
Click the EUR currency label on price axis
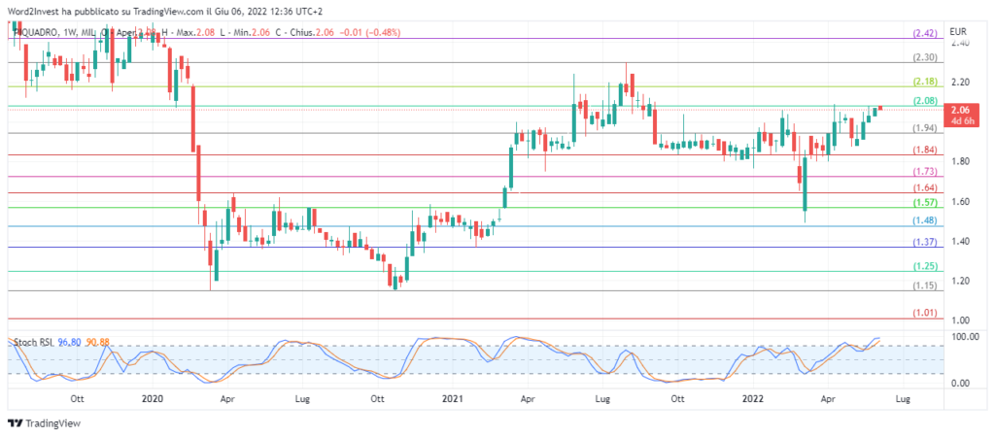931,32
